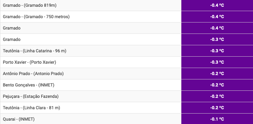
Task: Select the Gramado 750 metros station name
Action: (x=36, y=17)
